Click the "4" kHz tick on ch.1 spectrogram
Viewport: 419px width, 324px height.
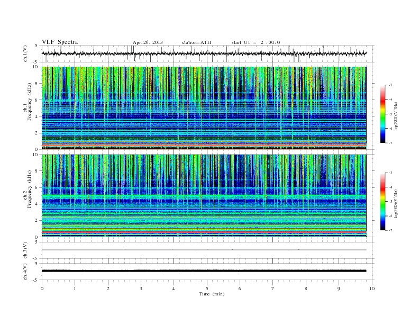pyautogui.click(x=37, y=116)
